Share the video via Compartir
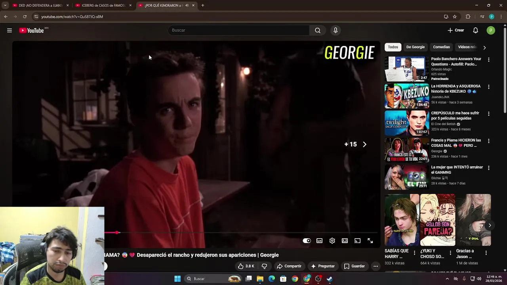This screenshot has width=507, height=285. click(289, 266)
